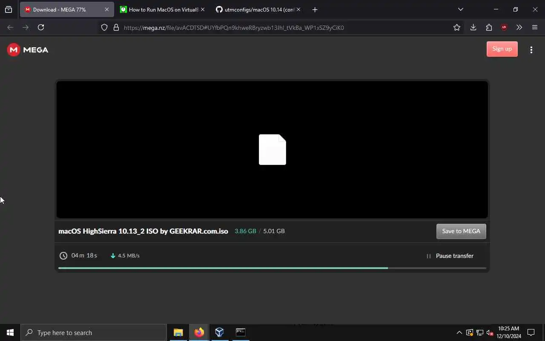Pause the file transfer
Image resolution: width=545 pixels, height=341 pixels.
click(450, 256)
